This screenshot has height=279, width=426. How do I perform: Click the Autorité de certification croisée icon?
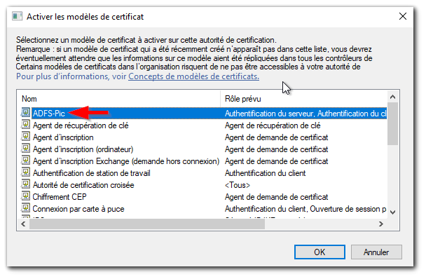coord(25,184)
